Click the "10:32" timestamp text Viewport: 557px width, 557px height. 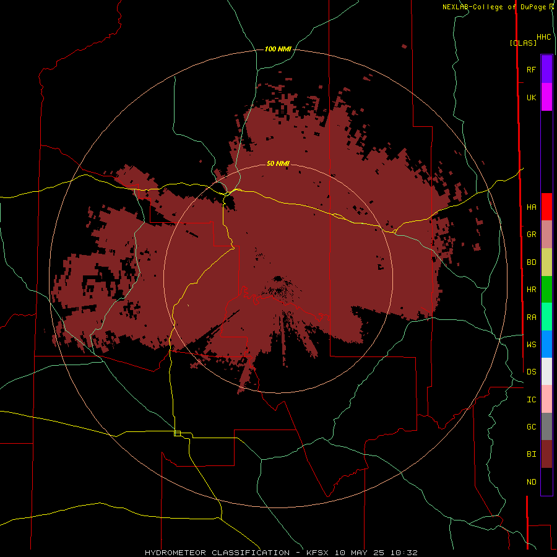[404, 553]
